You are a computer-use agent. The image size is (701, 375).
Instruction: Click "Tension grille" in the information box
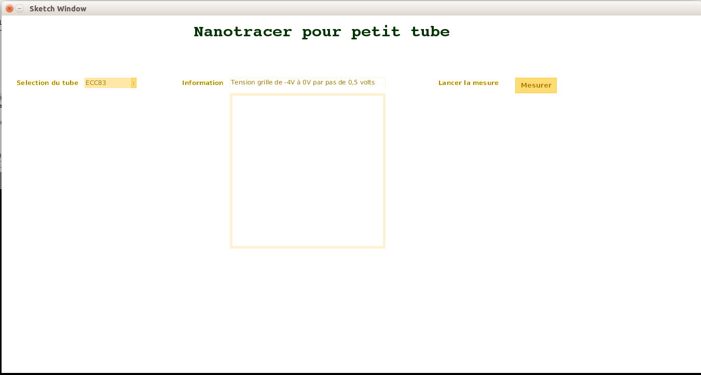pyautogui.click(x=250, y=82)
